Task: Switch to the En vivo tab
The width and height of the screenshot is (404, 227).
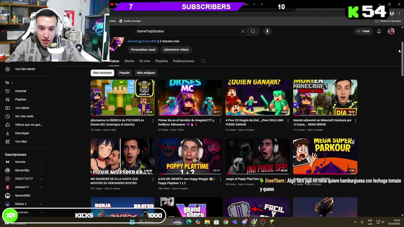Action: pyautogui.click(x=145, y=61)
